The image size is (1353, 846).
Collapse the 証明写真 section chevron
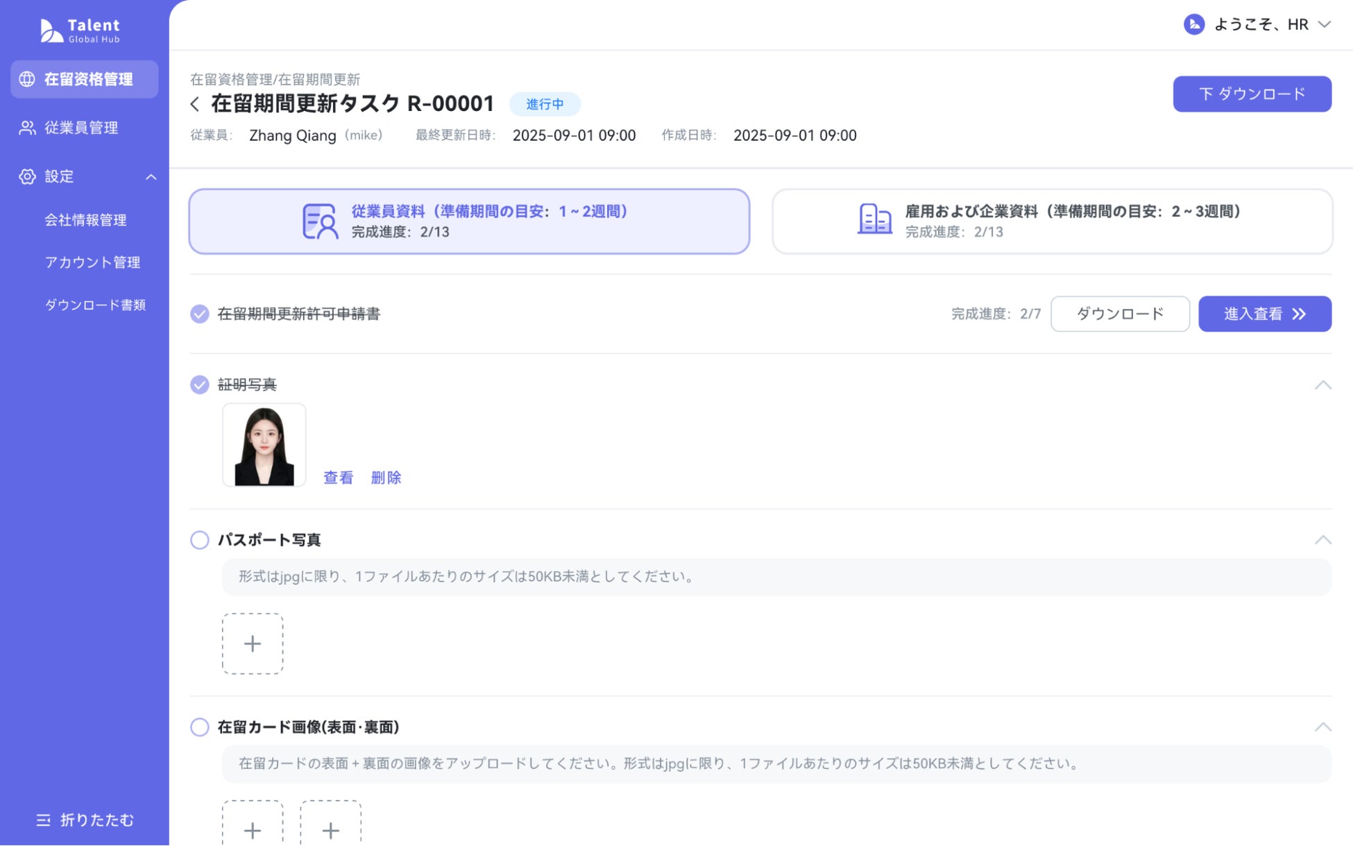click(1322, 385)
